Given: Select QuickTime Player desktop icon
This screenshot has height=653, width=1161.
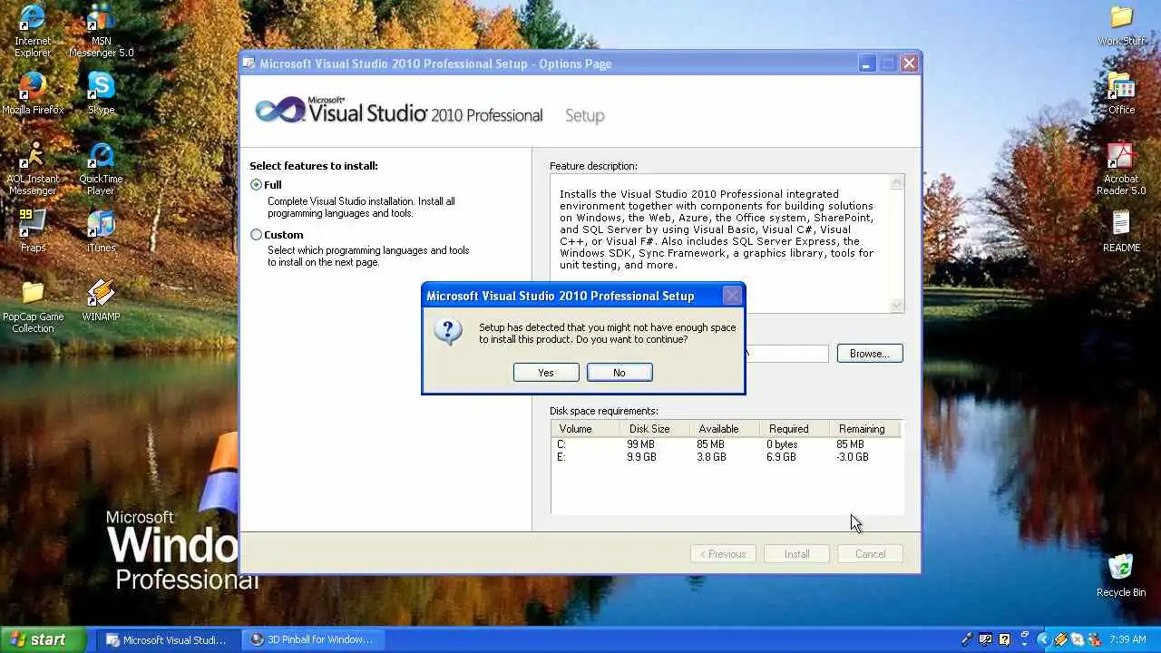Looking at the screenshot, I should pyautogui.click(x=101, y=169).
